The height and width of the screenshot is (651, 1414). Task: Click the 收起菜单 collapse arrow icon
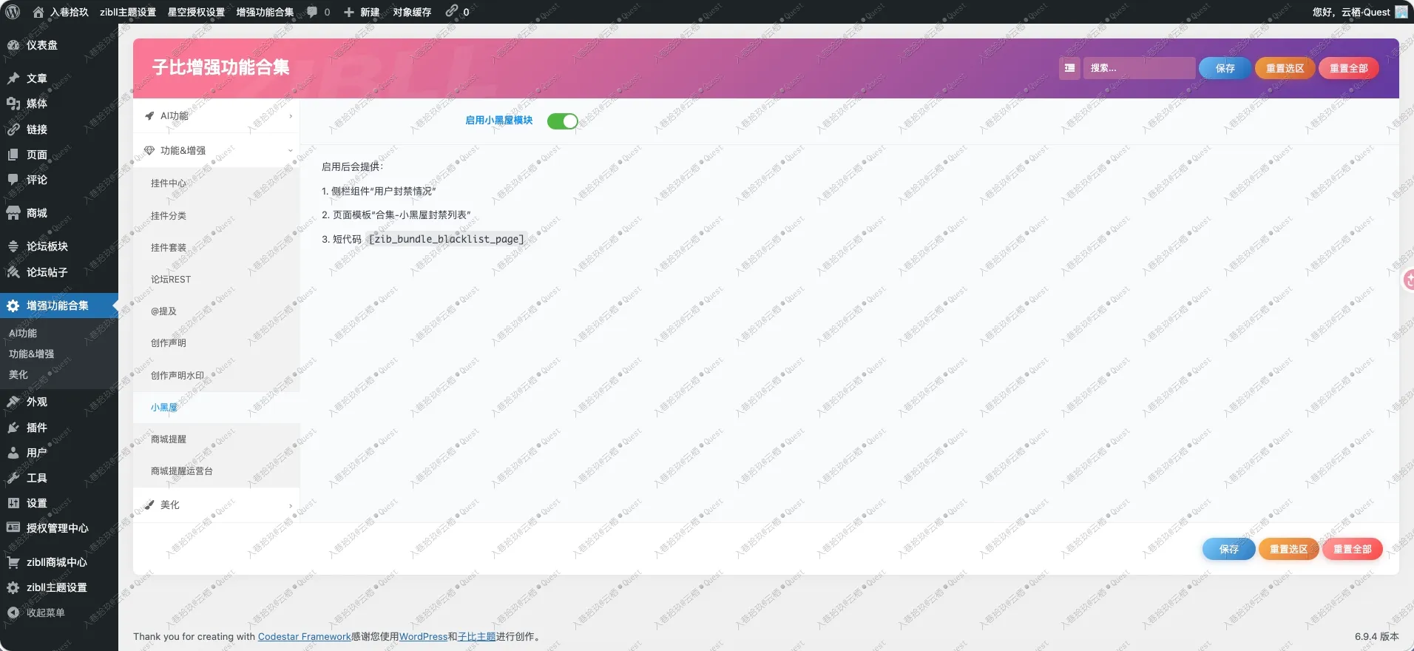pyautogui.click(x=13, y=613)
